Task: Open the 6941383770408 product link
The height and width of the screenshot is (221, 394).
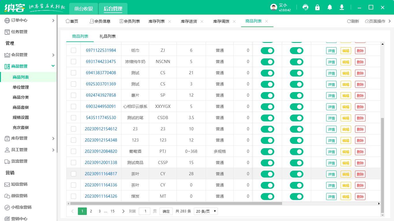Action: 101,73
